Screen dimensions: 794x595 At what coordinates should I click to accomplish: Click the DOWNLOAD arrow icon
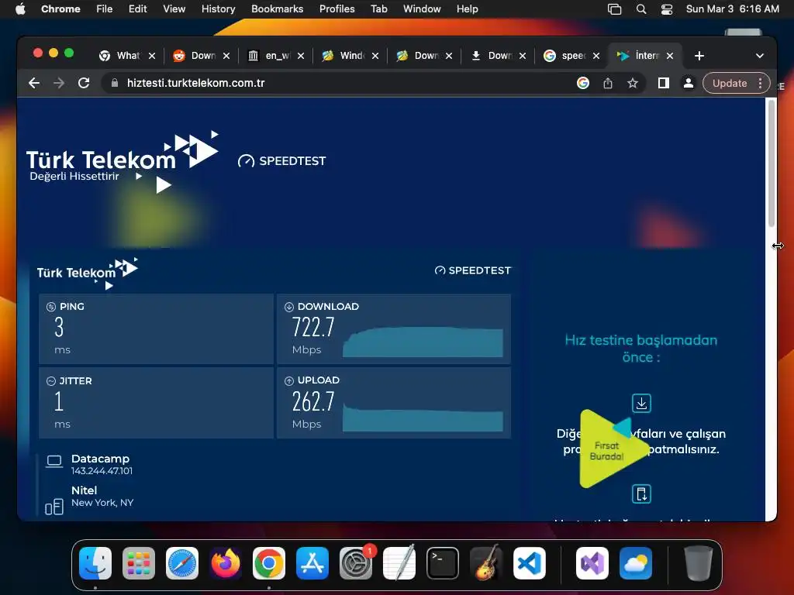289,307
